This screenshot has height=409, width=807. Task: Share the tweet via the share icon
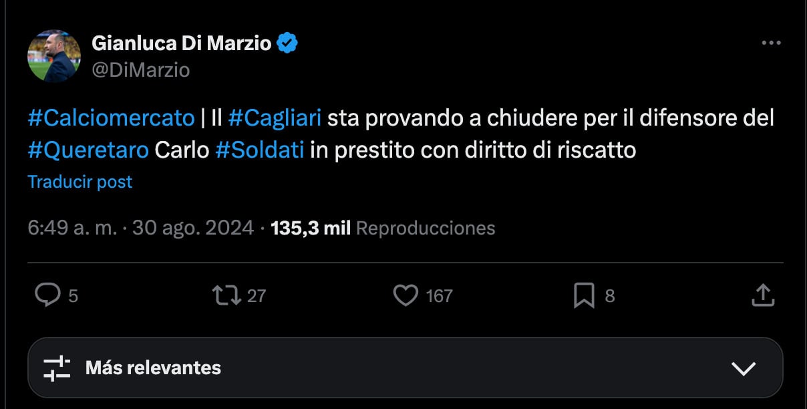[766, 295]
